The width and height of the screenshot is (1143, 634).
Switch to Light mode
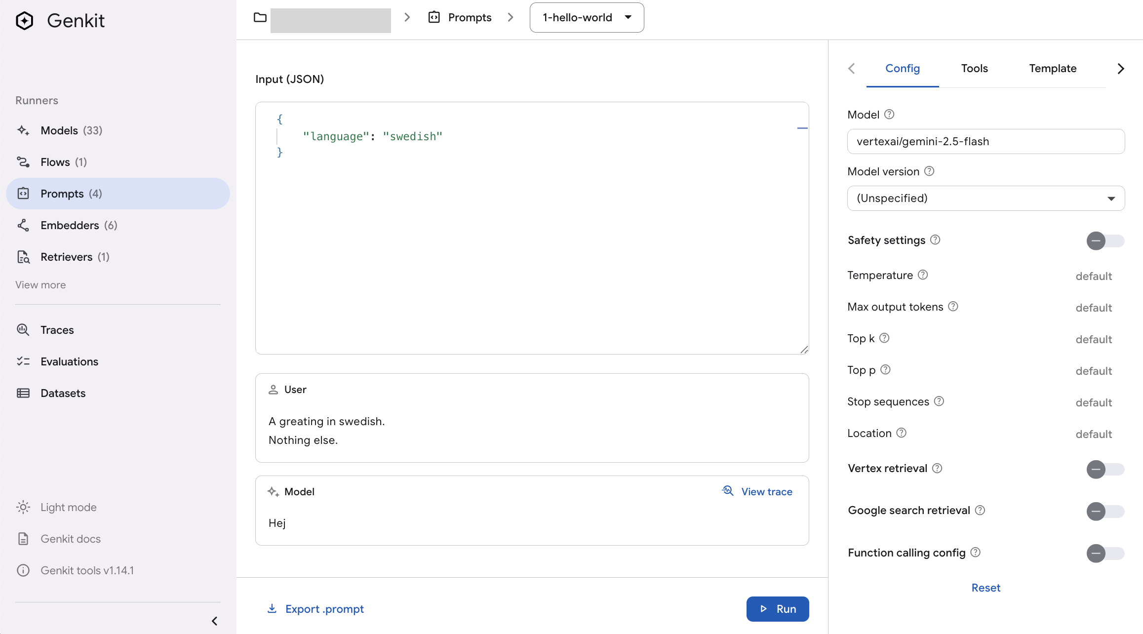pyautogui.click(x=68, y=507)
